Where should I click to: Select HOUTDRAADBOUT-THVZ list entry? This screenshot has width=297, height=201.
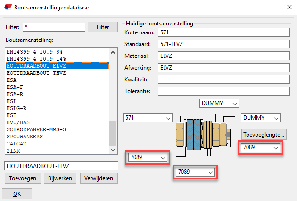(57, 73)
